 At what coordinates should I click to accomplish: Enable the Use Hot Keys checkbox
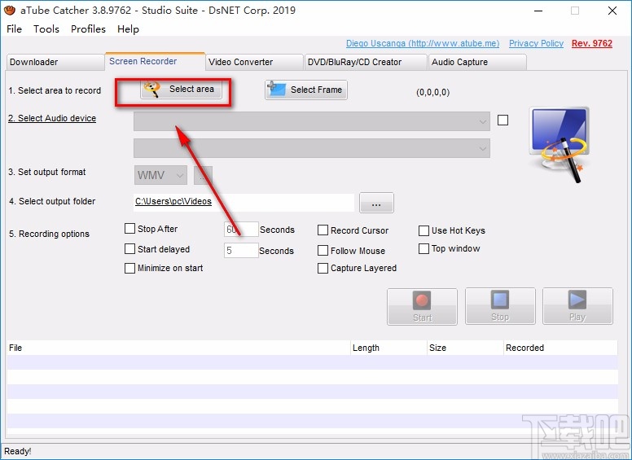(424, 230)
